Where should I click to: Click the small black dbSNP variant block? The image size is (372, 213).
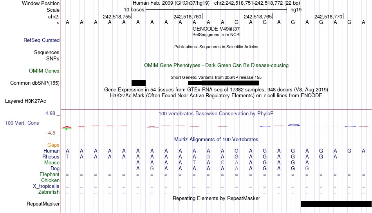click(x=139, y=83)
